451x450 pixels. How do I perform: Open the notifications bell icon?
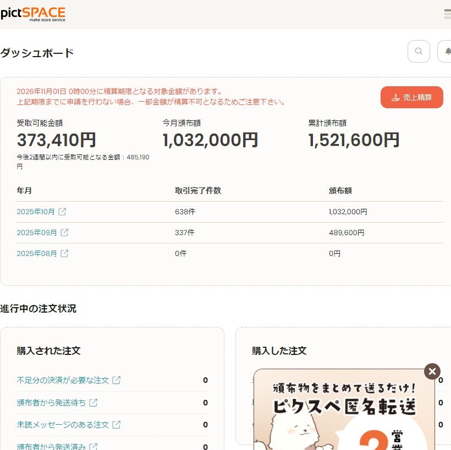446,52
